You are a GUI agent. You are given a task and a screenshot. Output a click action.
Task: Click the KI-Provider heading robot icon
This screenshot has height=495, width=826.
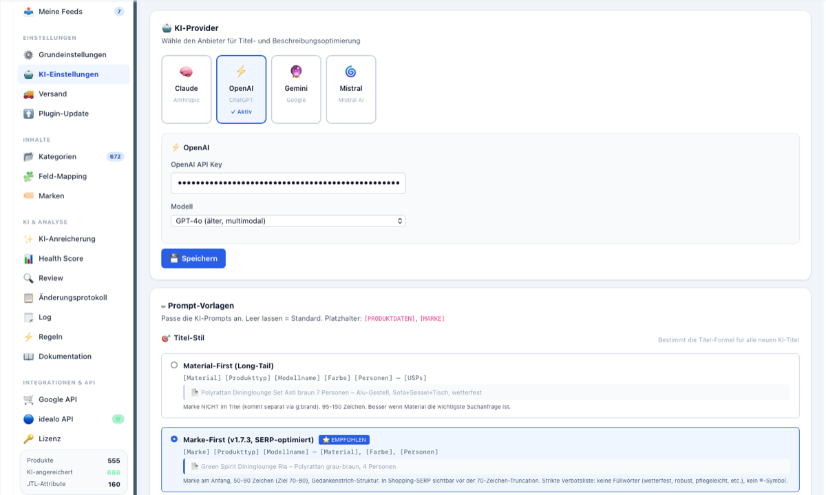167,28
